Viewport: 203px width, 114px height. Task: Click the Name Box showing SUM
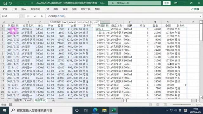[9, 16]
